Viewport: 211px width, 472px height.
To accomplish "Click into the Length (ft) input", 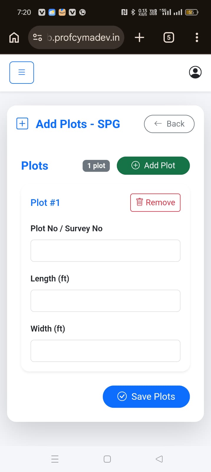I will pos(105,301).
